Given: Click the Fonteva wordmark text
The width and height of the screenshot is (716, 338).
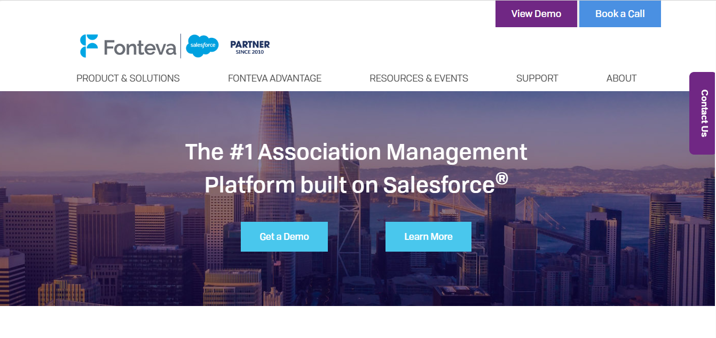Looking at the screenshot, I should coord(140,48).
